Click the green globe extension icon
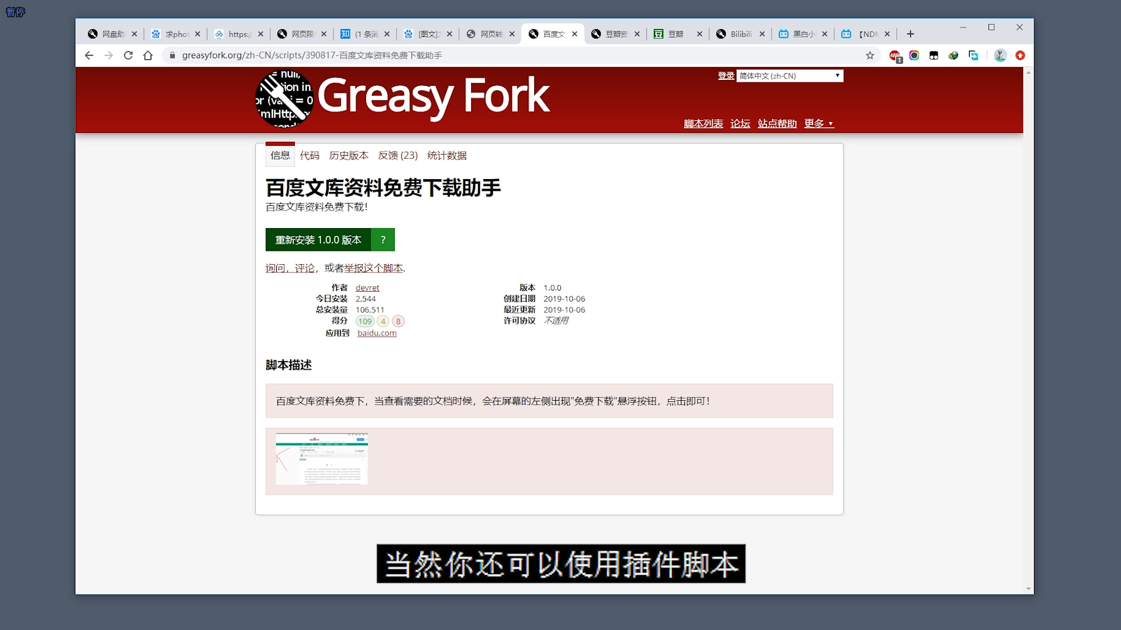Image resolution: width=1121 pixels, height=630 pixels. [953, 55]
